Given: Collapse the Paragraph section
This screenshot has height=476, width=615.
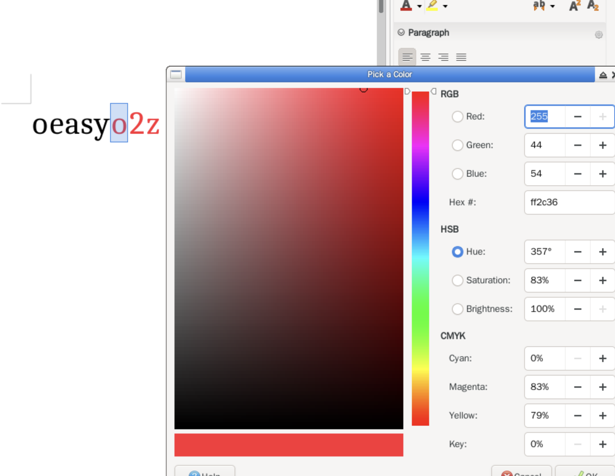Looking at the screenshot, I should click(401, 32).
